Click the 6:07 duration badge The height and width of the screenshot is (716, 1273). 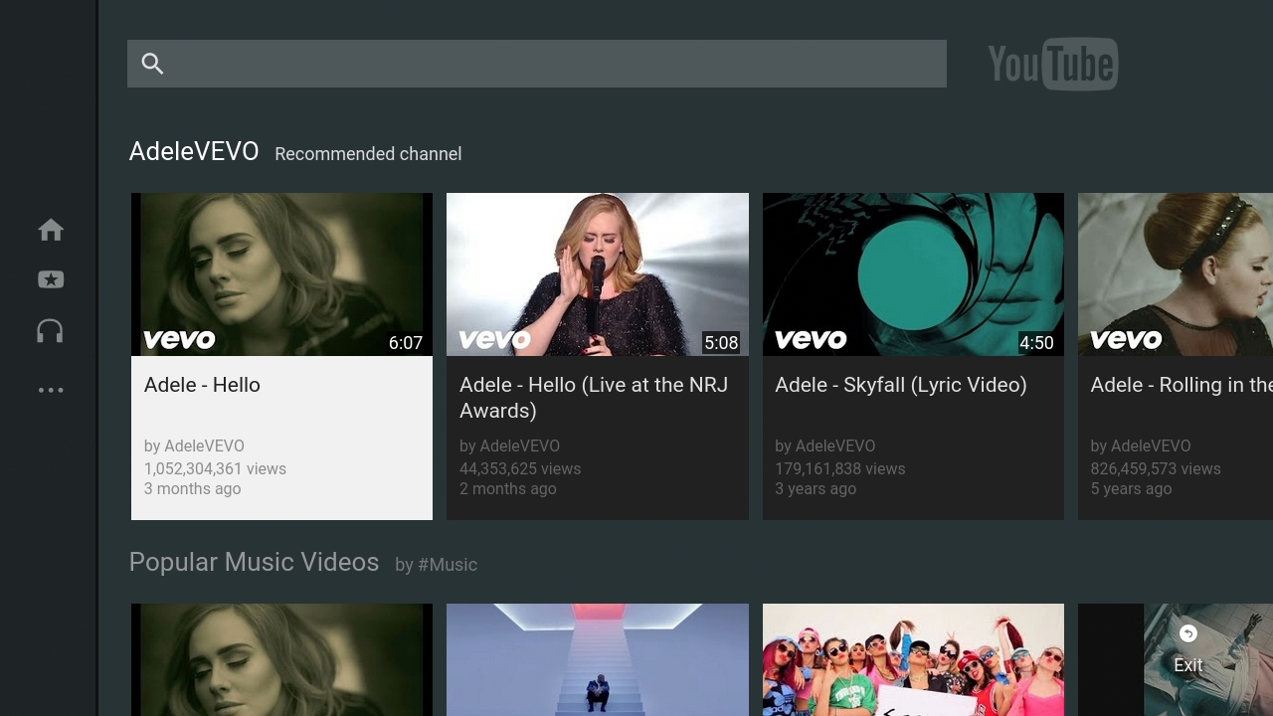click(x=406, y=343)
